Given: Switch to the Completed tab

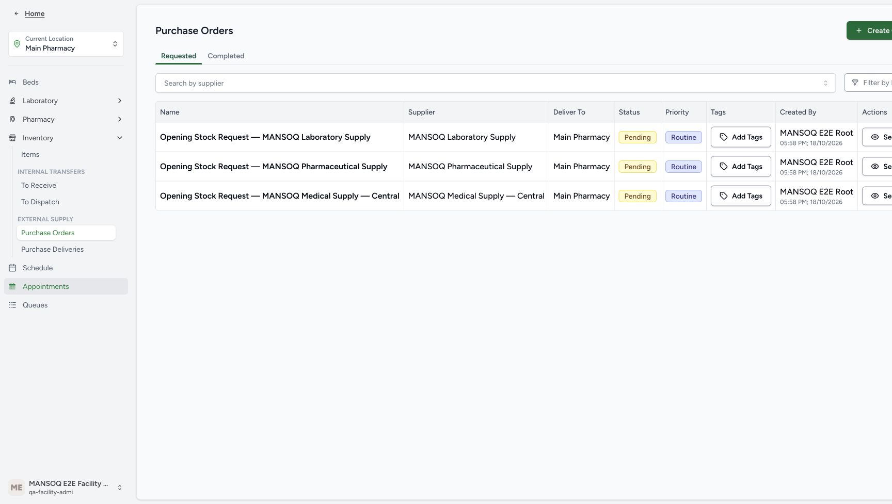Looking at the screenshot, I should (226, 56).
